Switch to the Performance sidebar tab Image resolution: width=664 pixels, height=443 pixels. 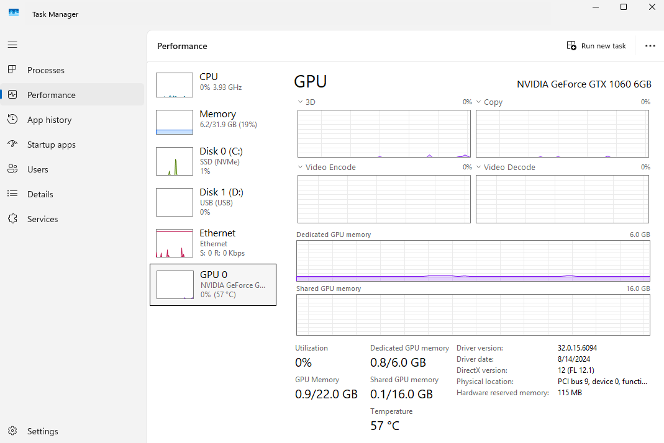pos(73,95)
